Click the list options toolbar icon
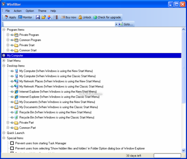This screenshot has width=187, height=159. (55, 17)
